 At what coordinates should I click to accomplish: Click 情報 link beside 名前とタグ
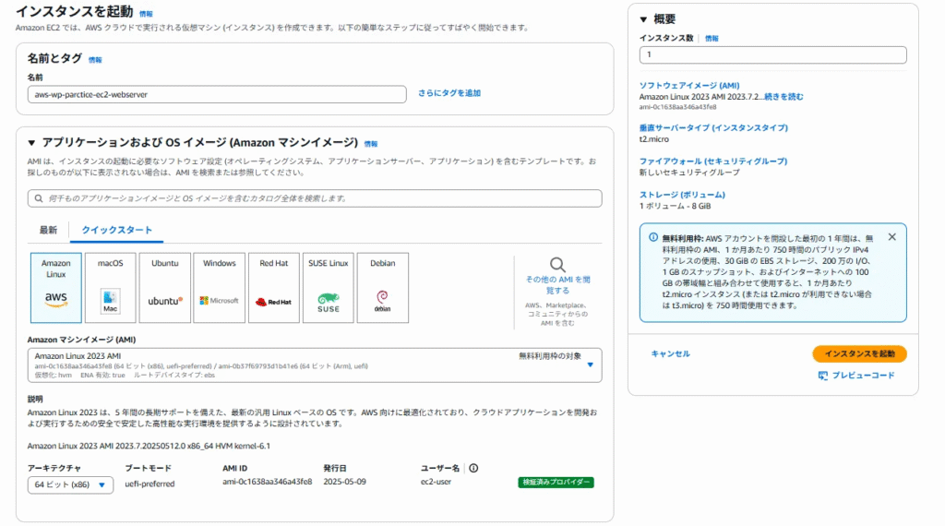[x=95, y=60]
